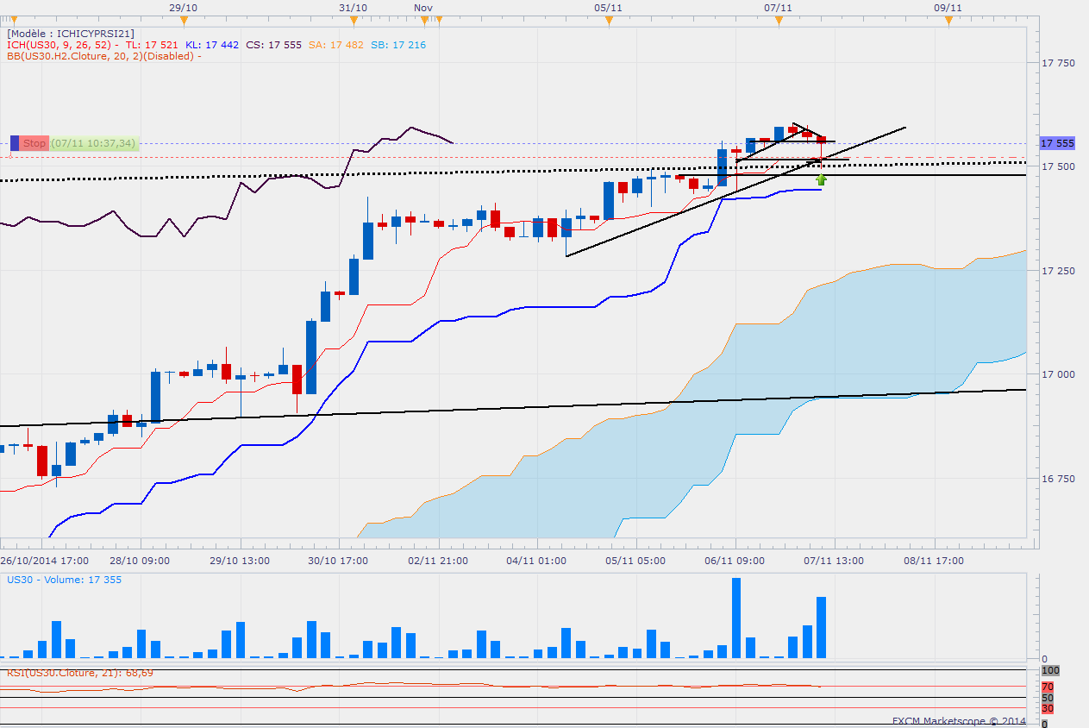Select the orange marker under 07/11

pyautogui.click(x=779, y=18)
